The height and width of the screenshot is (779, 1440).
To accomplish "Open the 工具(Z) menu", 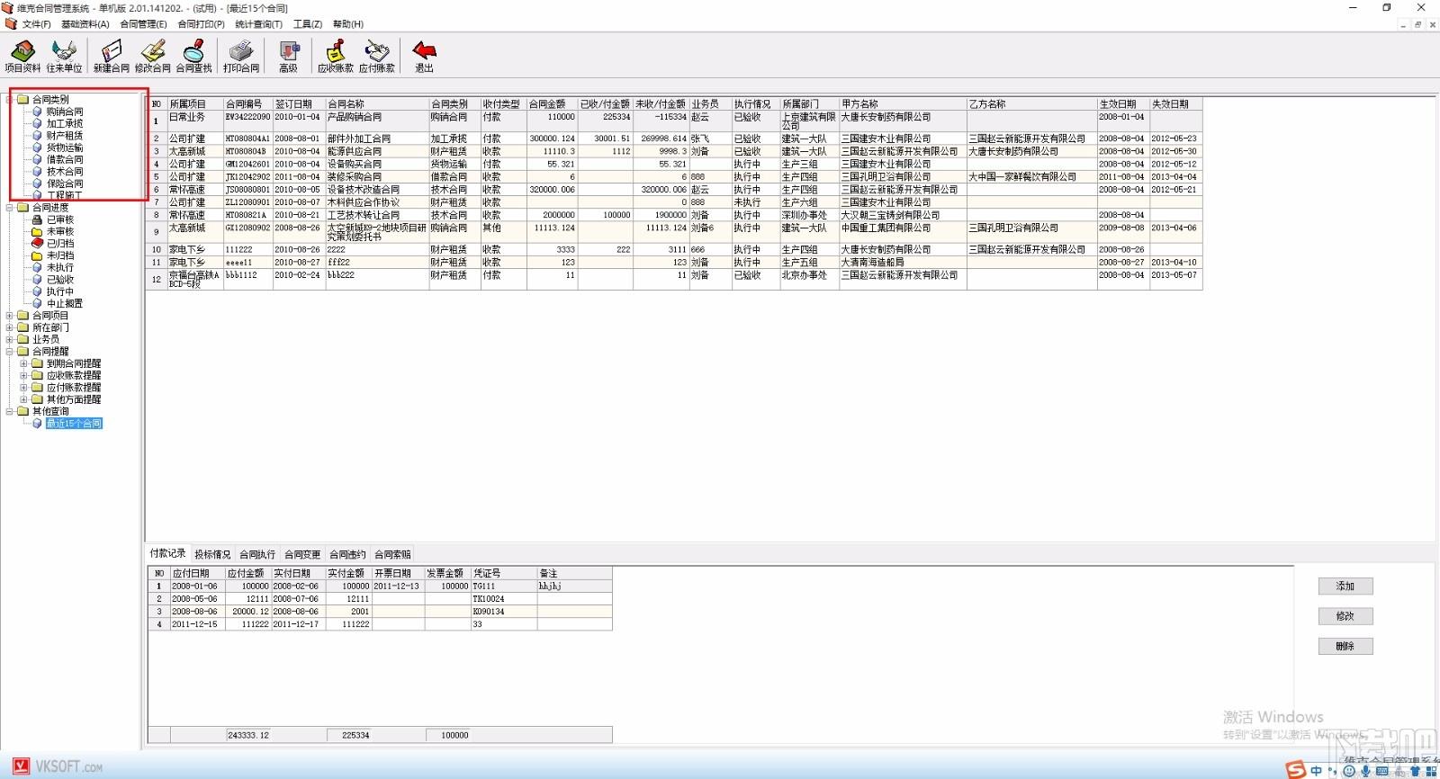I will click(x=308, y=24).
